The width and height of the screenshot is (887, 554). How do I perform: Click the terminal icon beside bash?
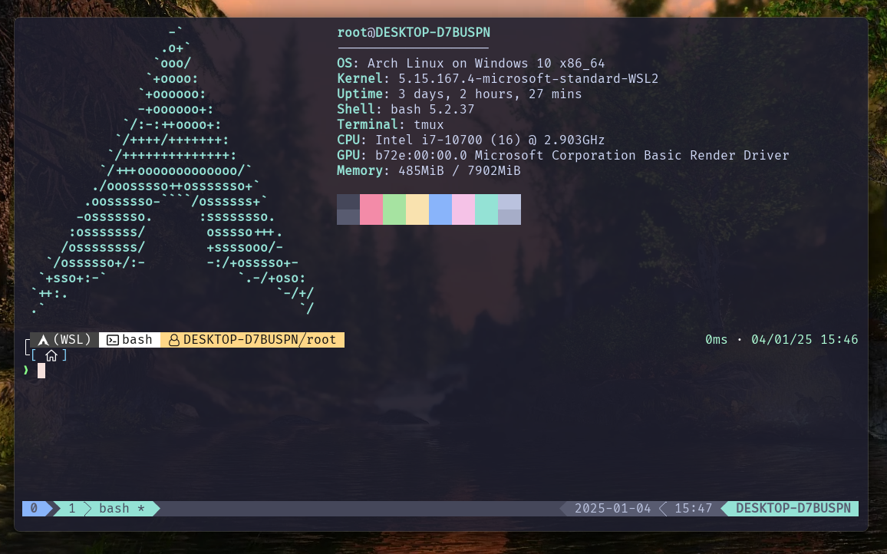tap(113, 340)
